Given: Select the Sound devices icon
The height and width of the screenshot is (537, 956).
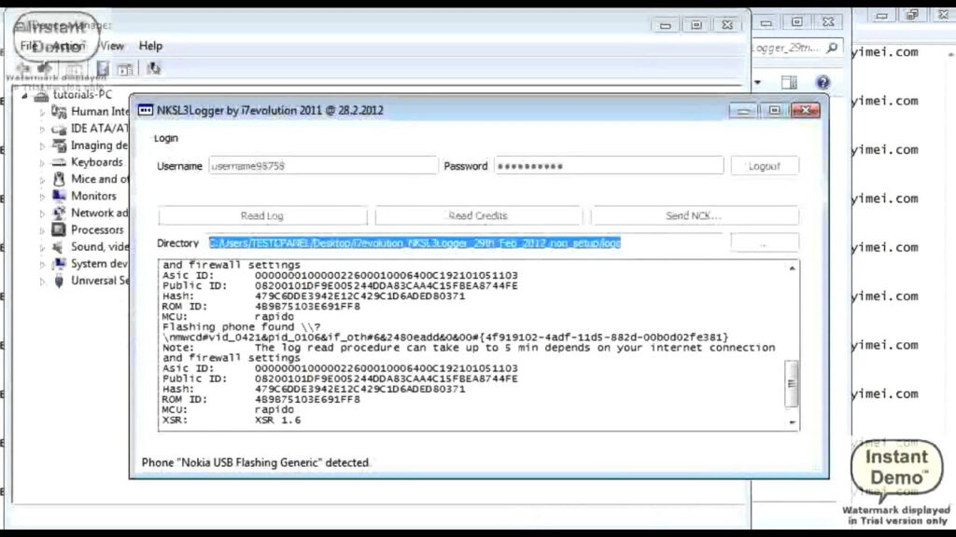Looking at the screenshot, I should (59, 246).
